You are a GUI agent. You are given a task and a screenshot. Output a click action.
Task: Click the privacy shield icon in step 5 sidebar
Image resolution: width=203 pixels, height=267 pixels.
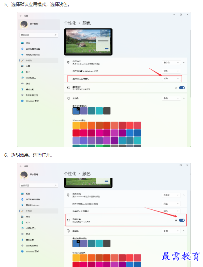pyautogui.click(x=22, y=95)
